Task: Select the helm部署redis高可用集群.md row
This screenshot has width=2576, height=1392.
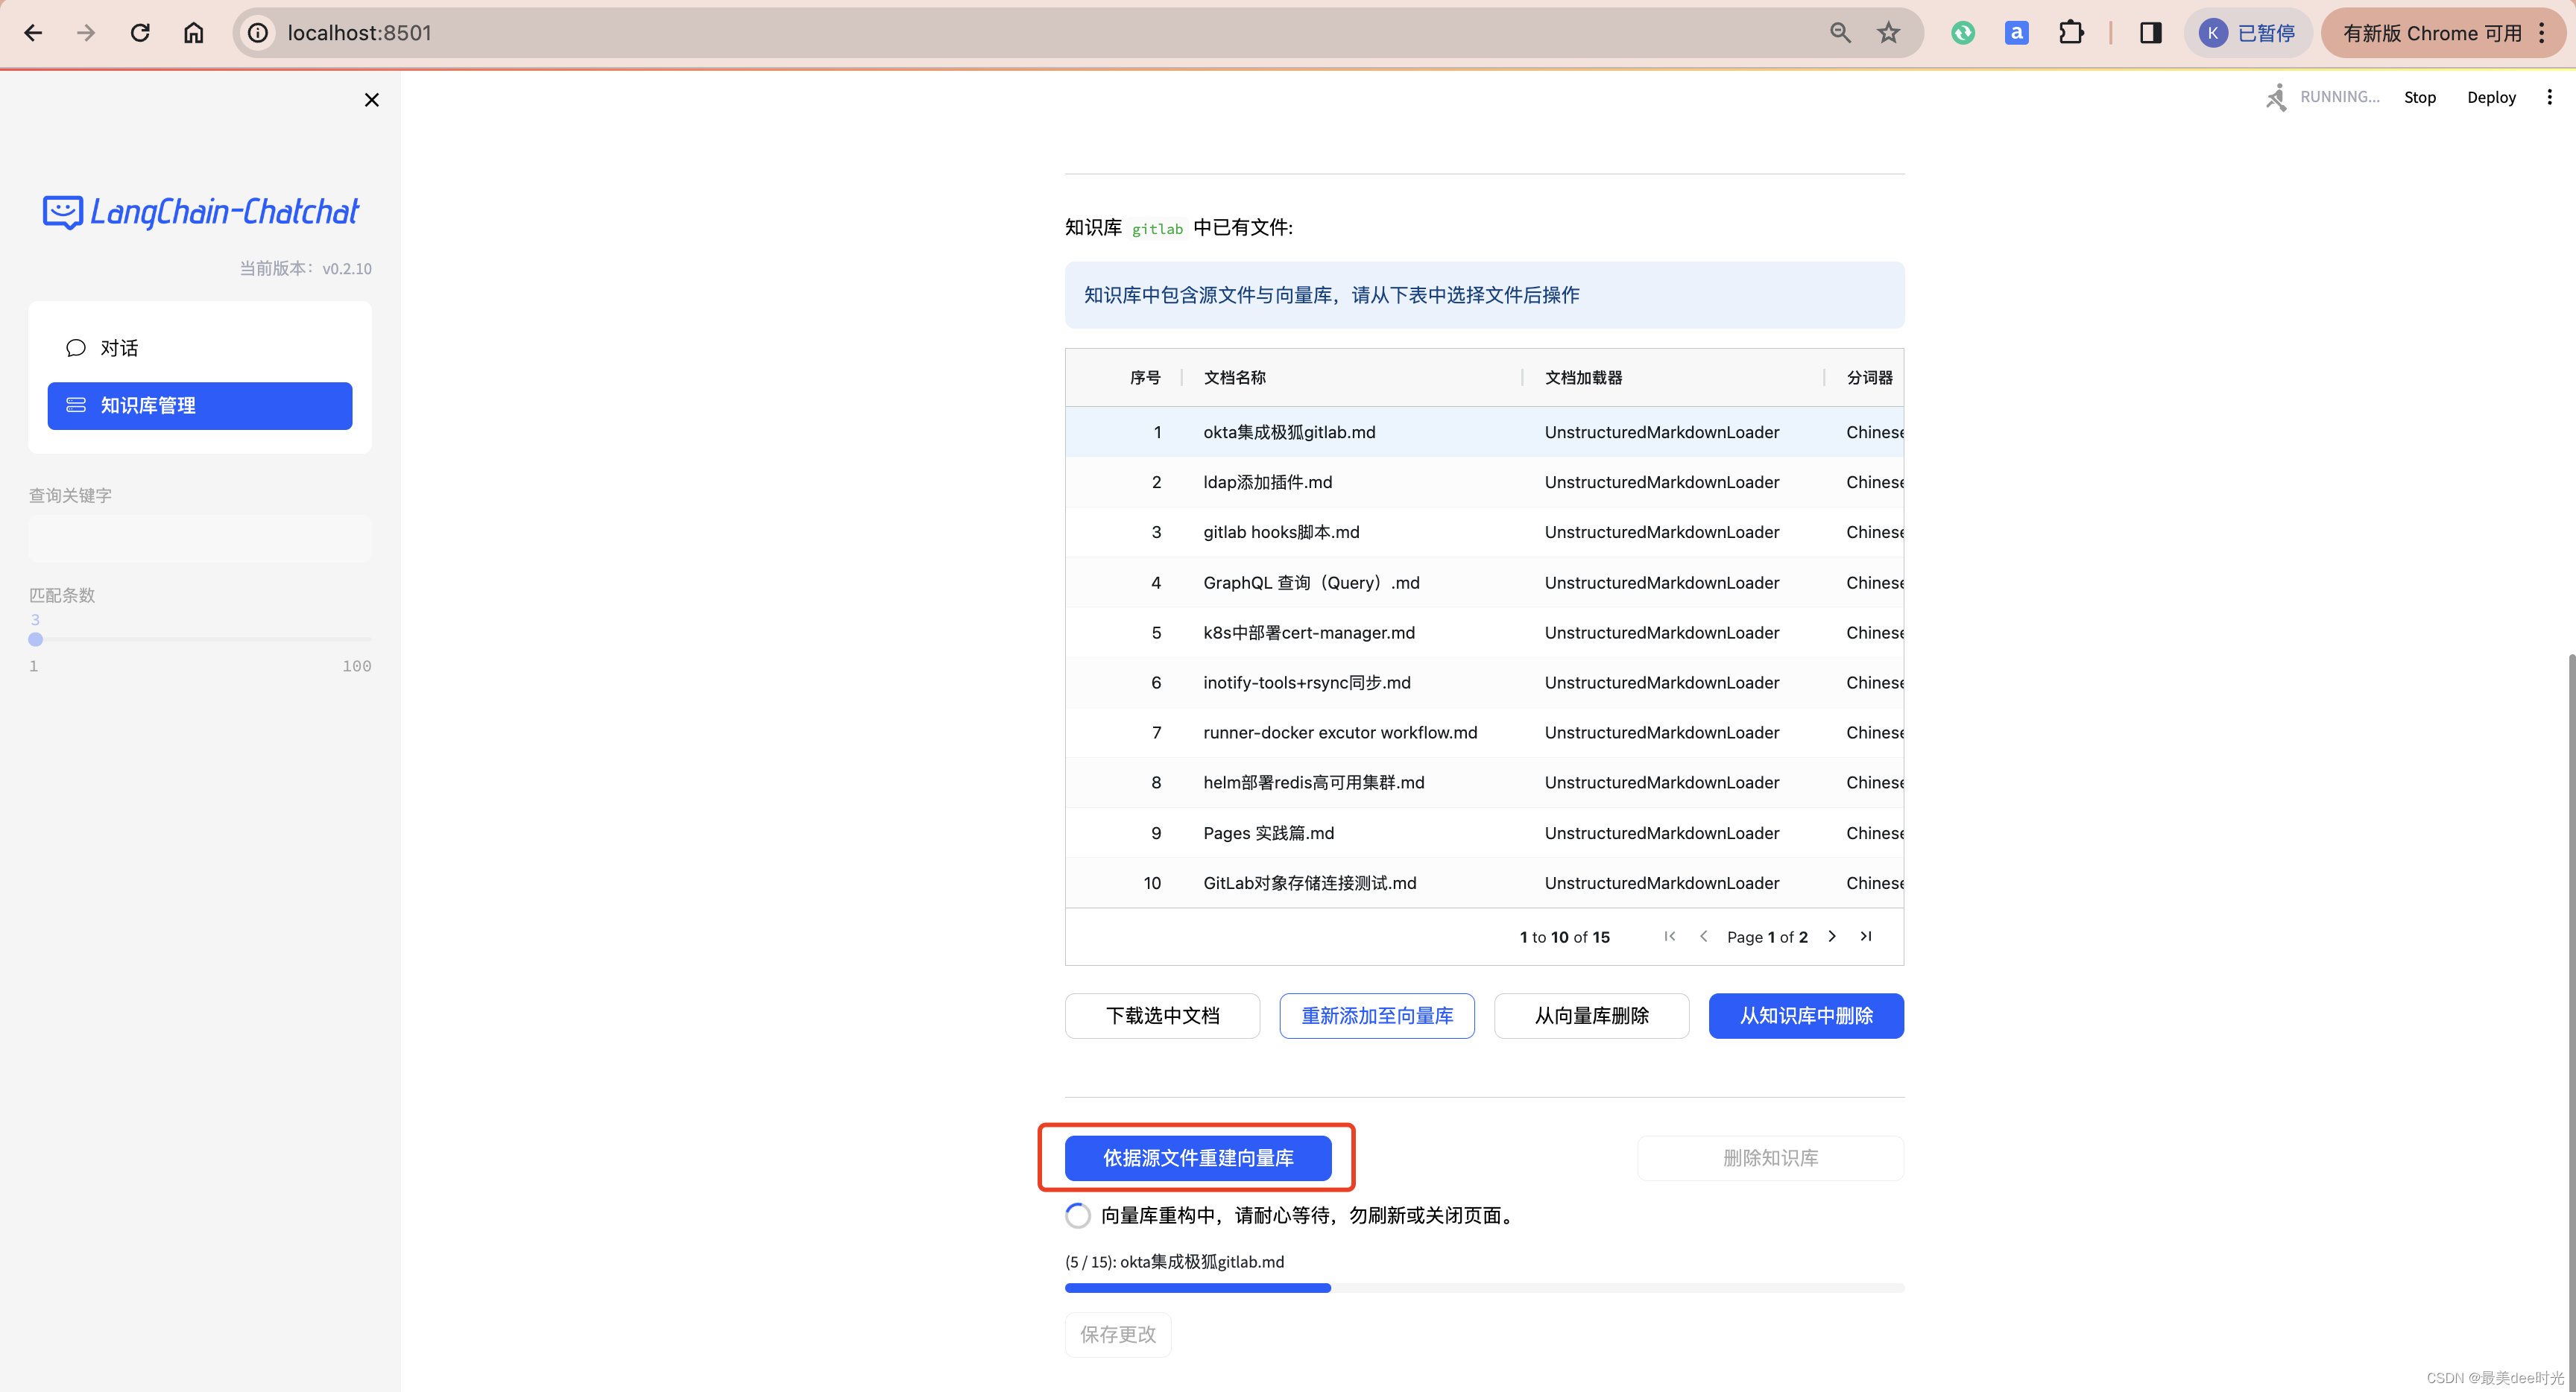Action: coord(1484,782)
